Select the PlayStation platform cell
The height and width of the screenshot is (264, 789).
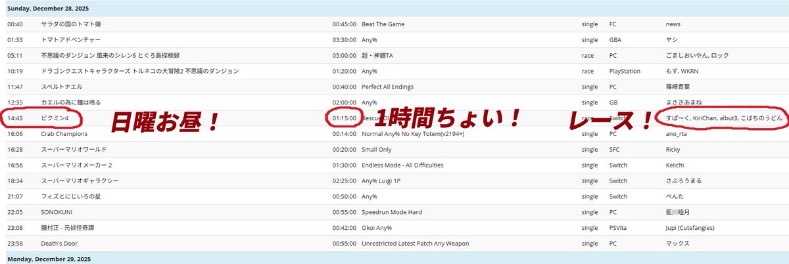625,71
